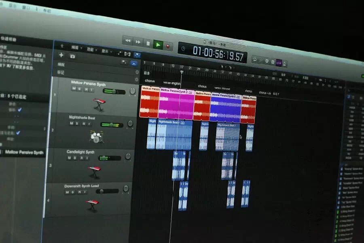Viewport: 364px width, 243px height.
Task: Click the pan knob on Downshift Synth Lead
Action: point(126,189)
